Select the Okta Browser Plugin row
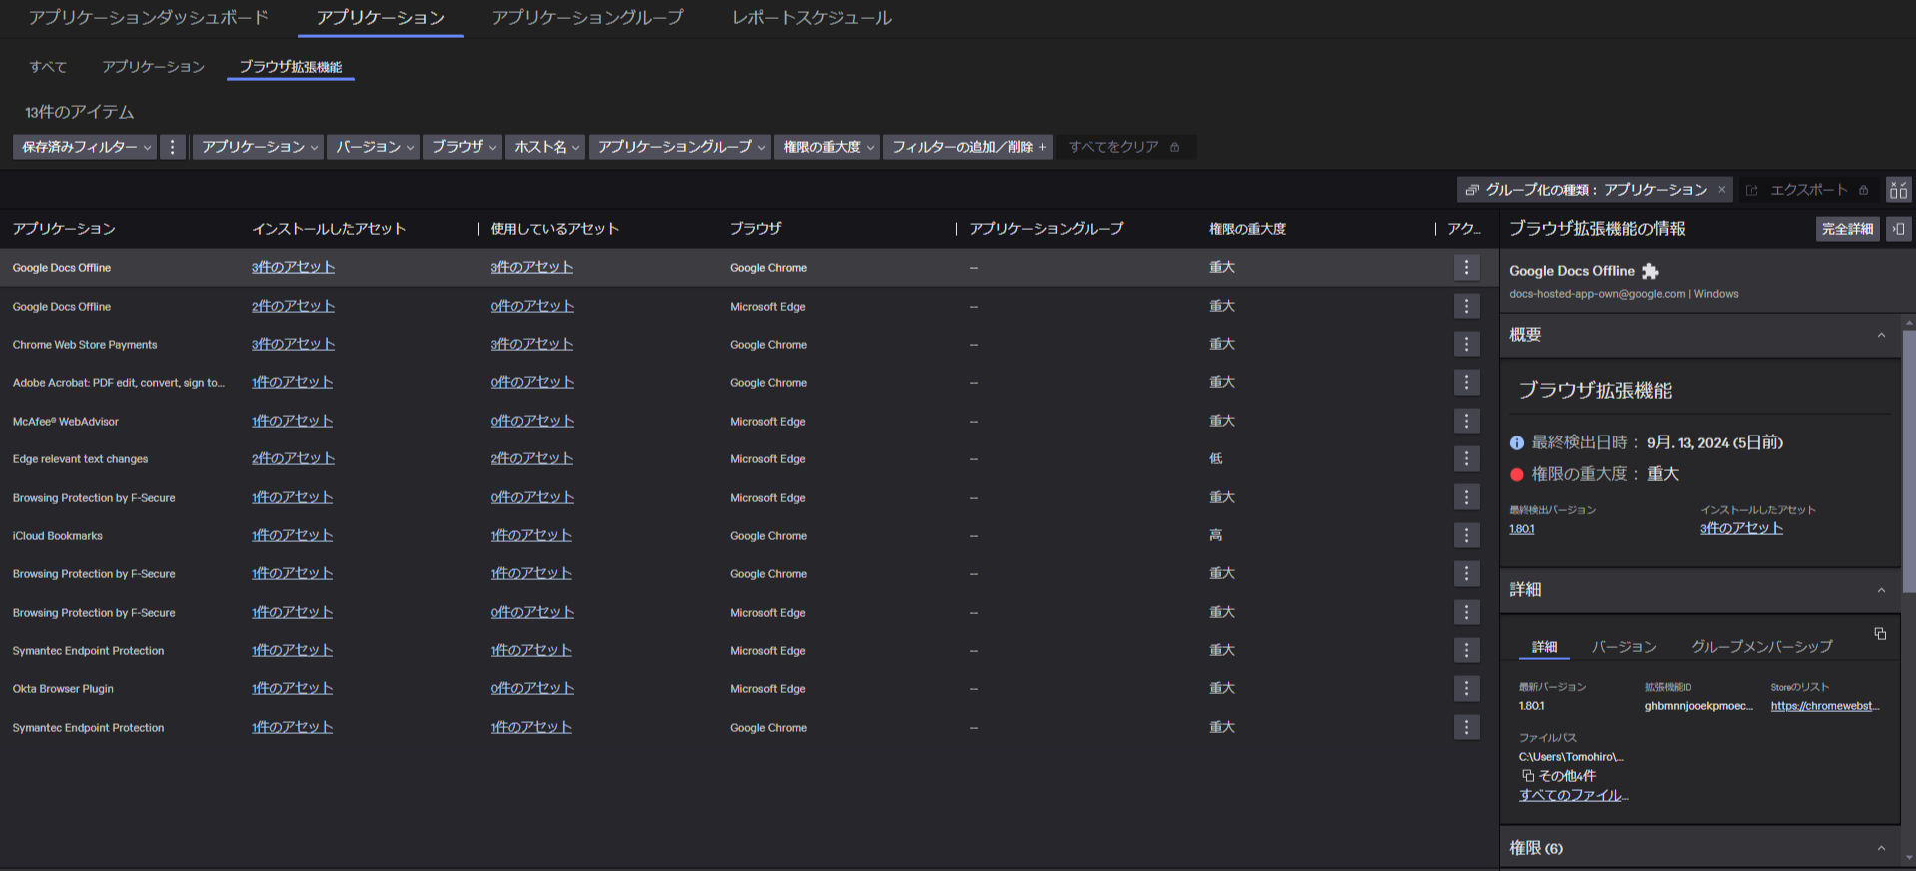Screen dimensions: 1916x871 coord(747,688)
